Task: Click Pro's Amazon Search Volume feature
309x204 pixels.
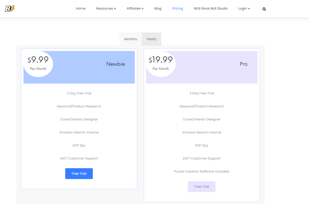Action: (202, 132)
